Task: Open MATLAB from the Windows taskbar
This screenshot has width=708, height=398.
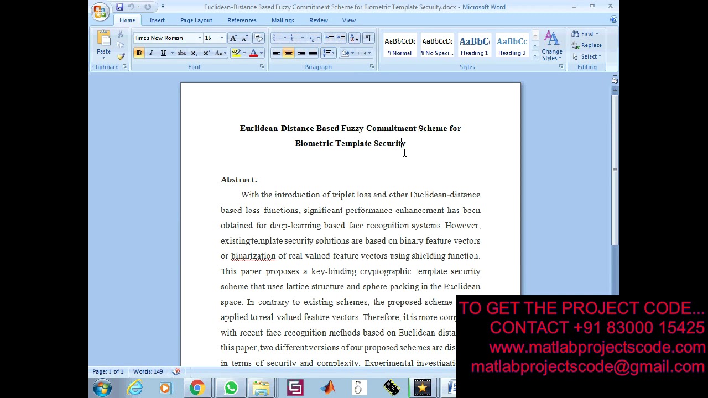Action: [328, 388]
